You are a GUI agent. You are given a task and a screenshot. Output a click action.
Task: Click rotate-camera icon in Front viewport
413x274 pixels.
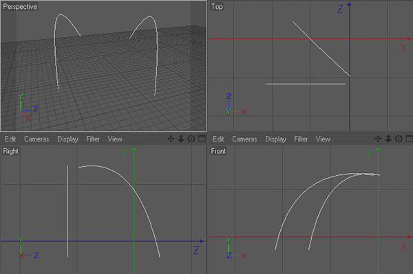click(x=399, y=139)
